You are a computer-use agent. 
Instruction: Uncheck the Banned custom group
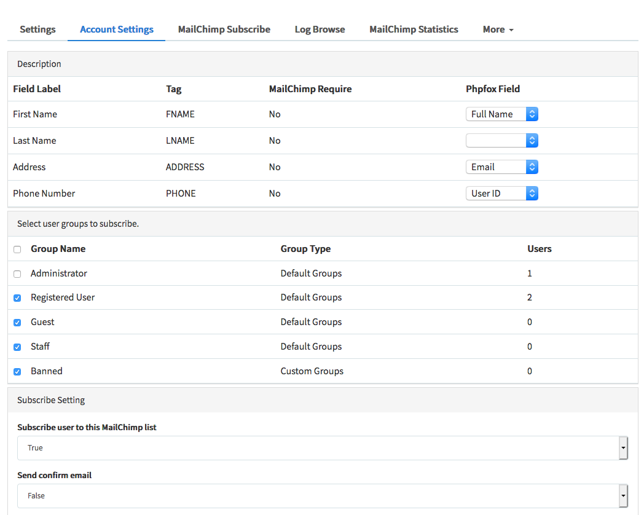click(x=17, y=372)
